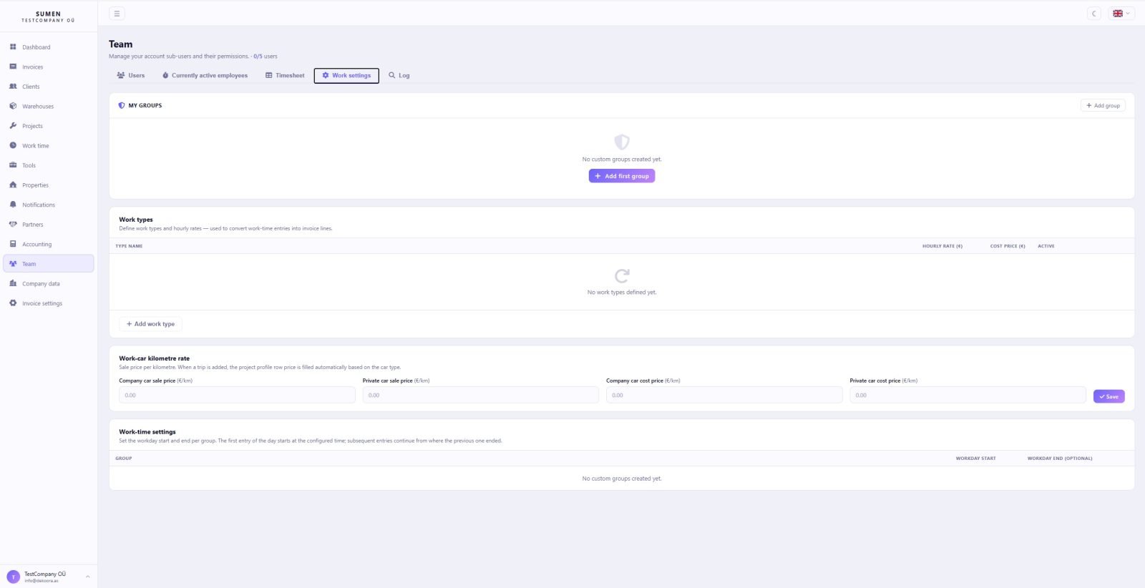Switch to the Users tab

pos(131,75)
